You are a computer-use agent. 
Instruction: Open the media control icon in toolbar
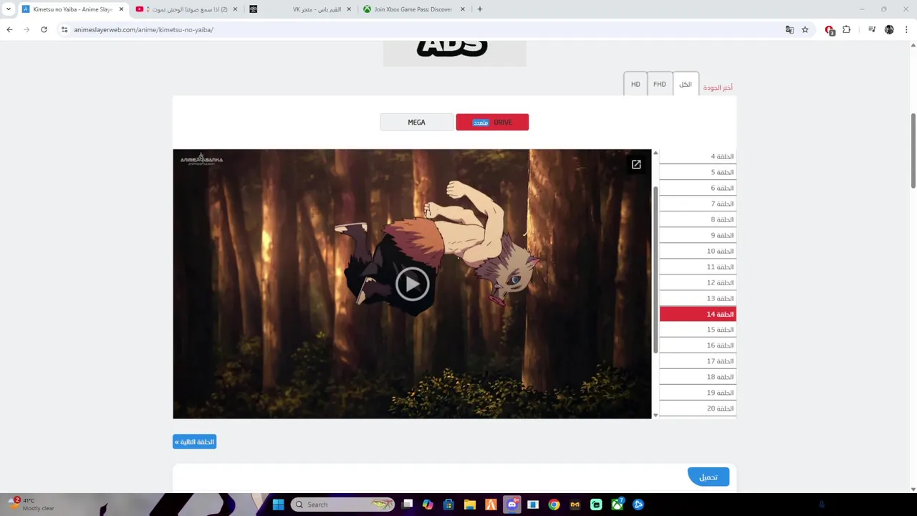pyautogui.click(x=871, y=29)
